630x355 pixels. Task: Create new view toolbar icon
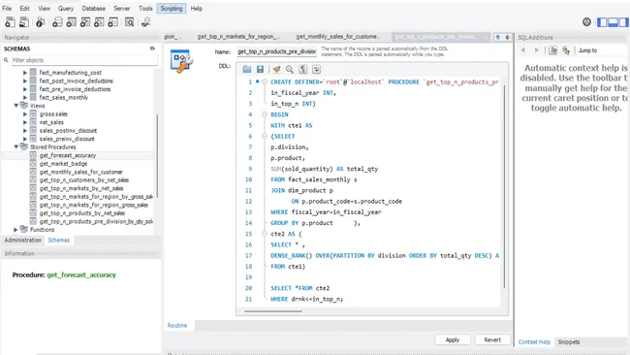[x=85, y=22]
